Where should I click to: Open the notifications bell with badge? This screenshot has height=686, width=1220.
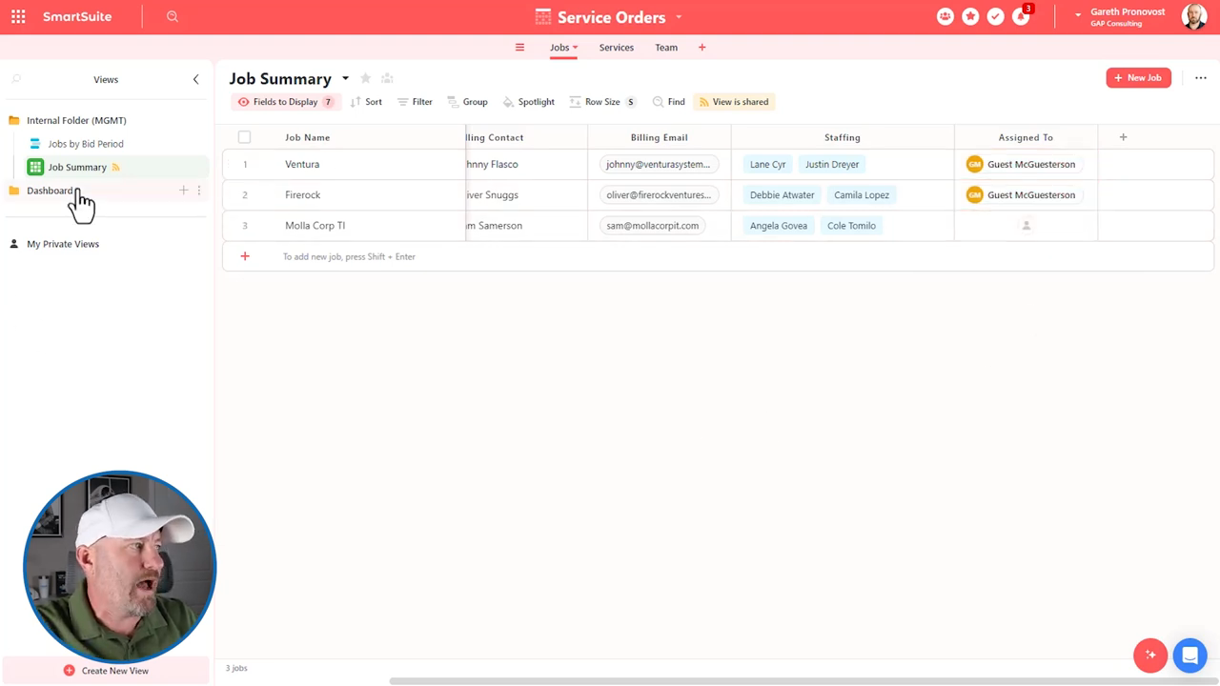click(x=1022, y=15)
